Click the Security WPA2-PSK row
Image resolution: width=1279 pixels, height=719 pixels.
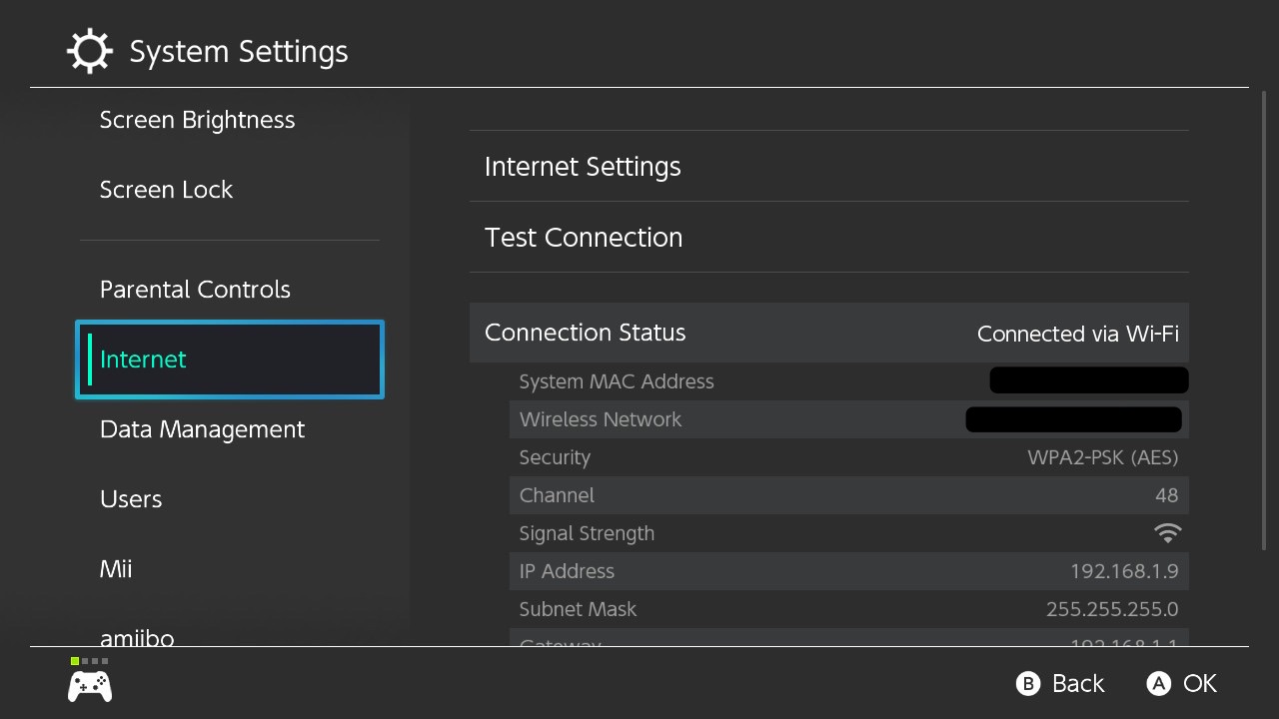(848, 457)
